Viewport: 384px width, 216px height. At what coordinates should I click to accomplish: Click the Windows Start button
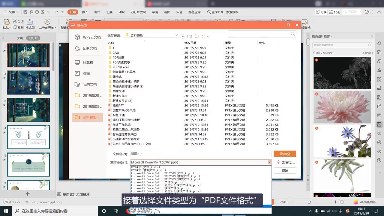click(6, 211)
